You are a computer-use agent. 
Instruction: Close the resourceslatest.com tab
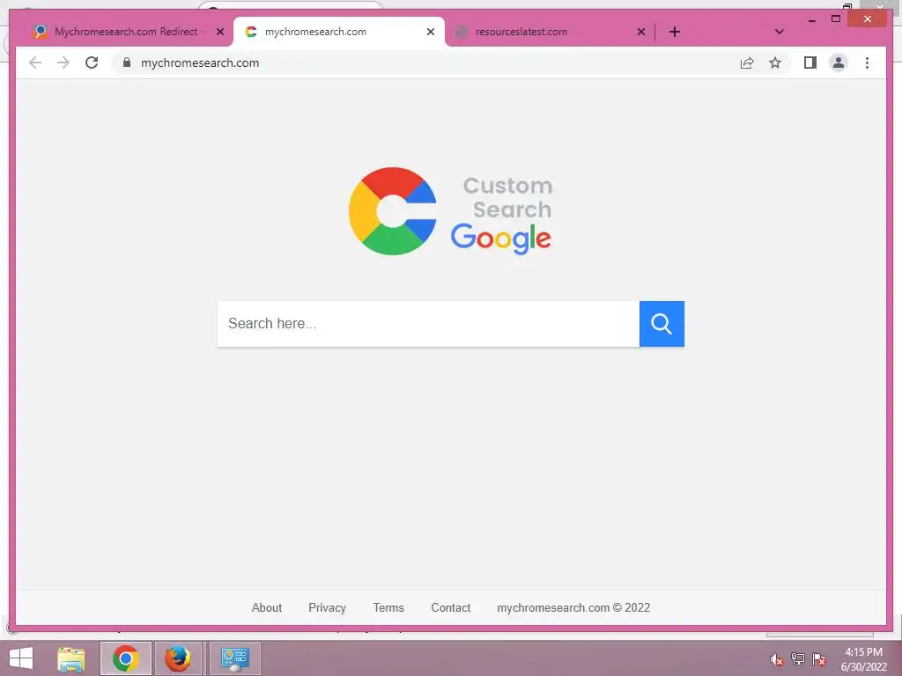[641, 32]
